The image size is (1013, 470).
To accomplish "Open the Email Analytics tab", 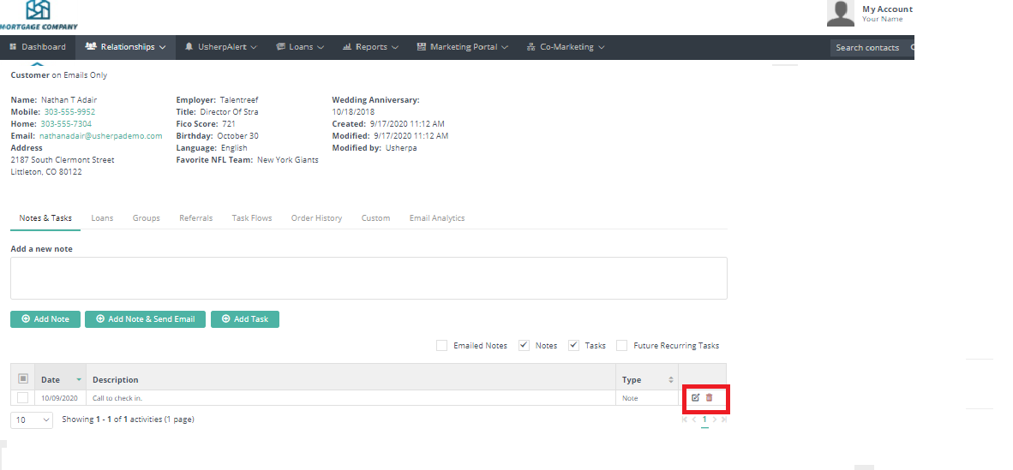I will [x=437, y=218].
